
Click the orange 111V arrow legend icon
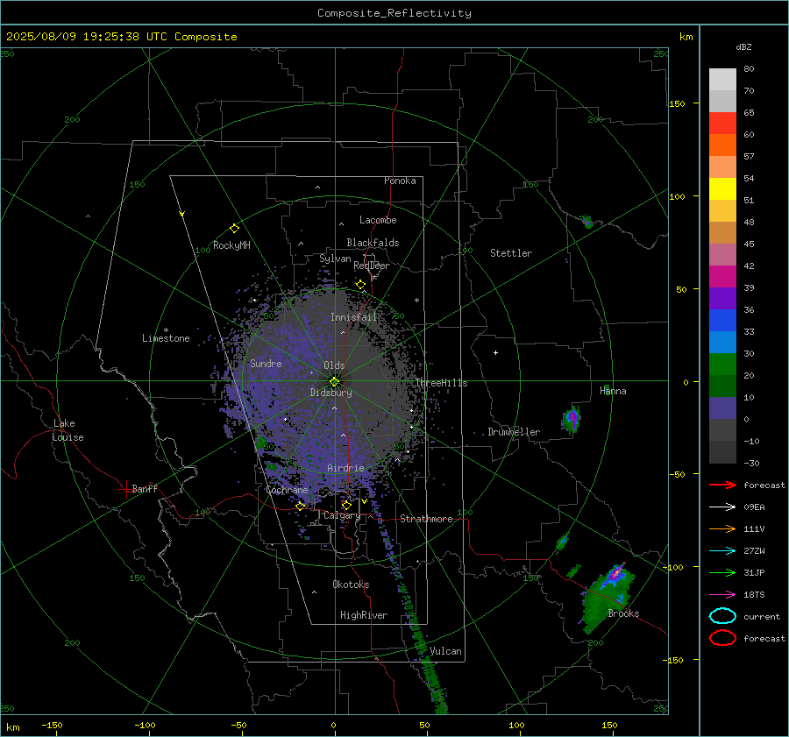click(x=722, y=528)
